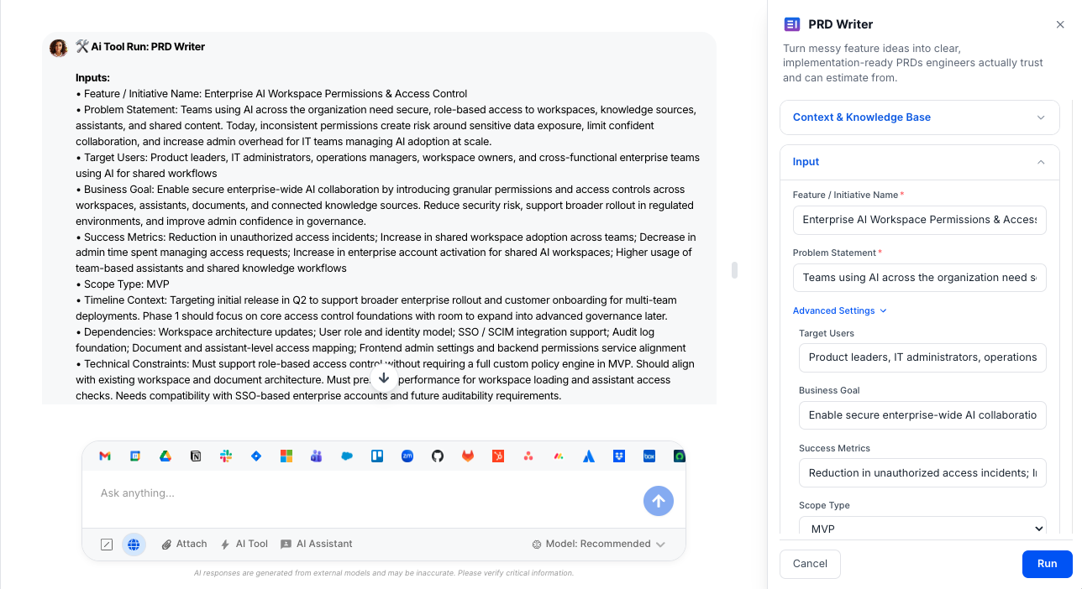Image resolution: width=1082 pixels, height=589 pixels.
Task: Open the Microsoft Teams integration icon
Action: pos(317,456)
